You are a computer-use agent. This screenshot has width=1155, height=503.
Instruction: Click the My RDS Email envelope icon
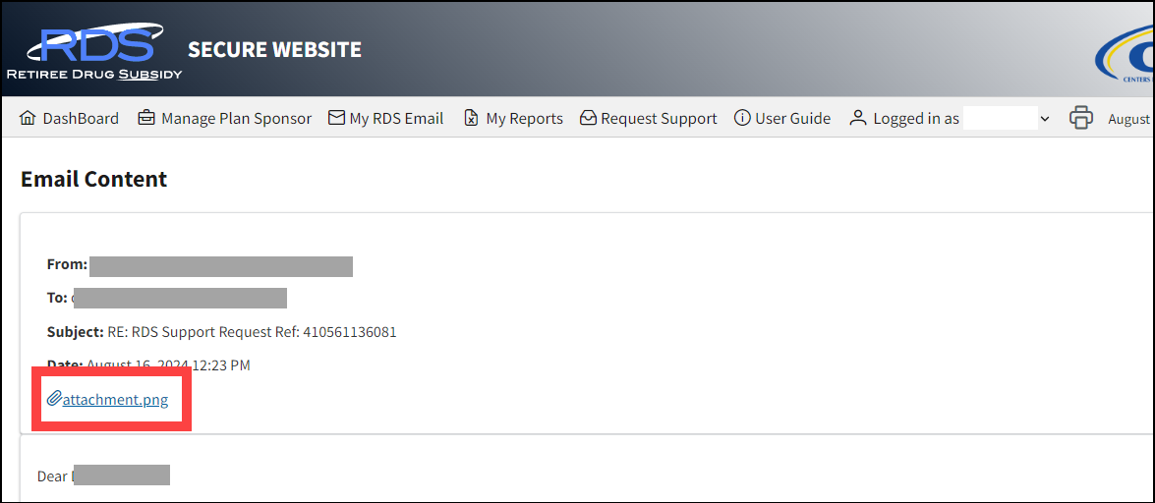click(x=336, y=118)
